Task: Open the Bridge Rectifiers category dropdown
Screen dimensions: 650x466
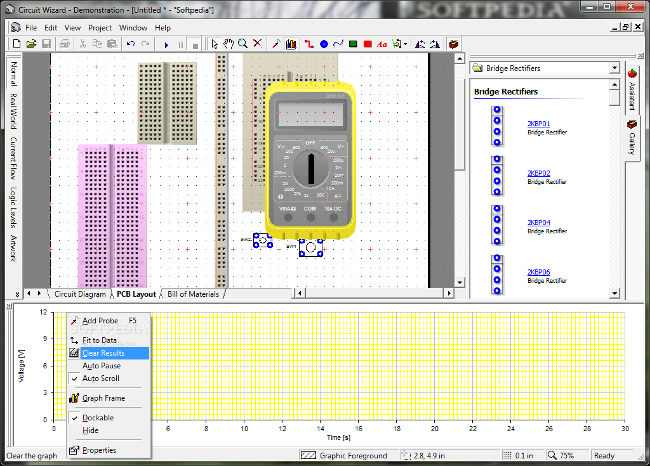Action: 614,68
